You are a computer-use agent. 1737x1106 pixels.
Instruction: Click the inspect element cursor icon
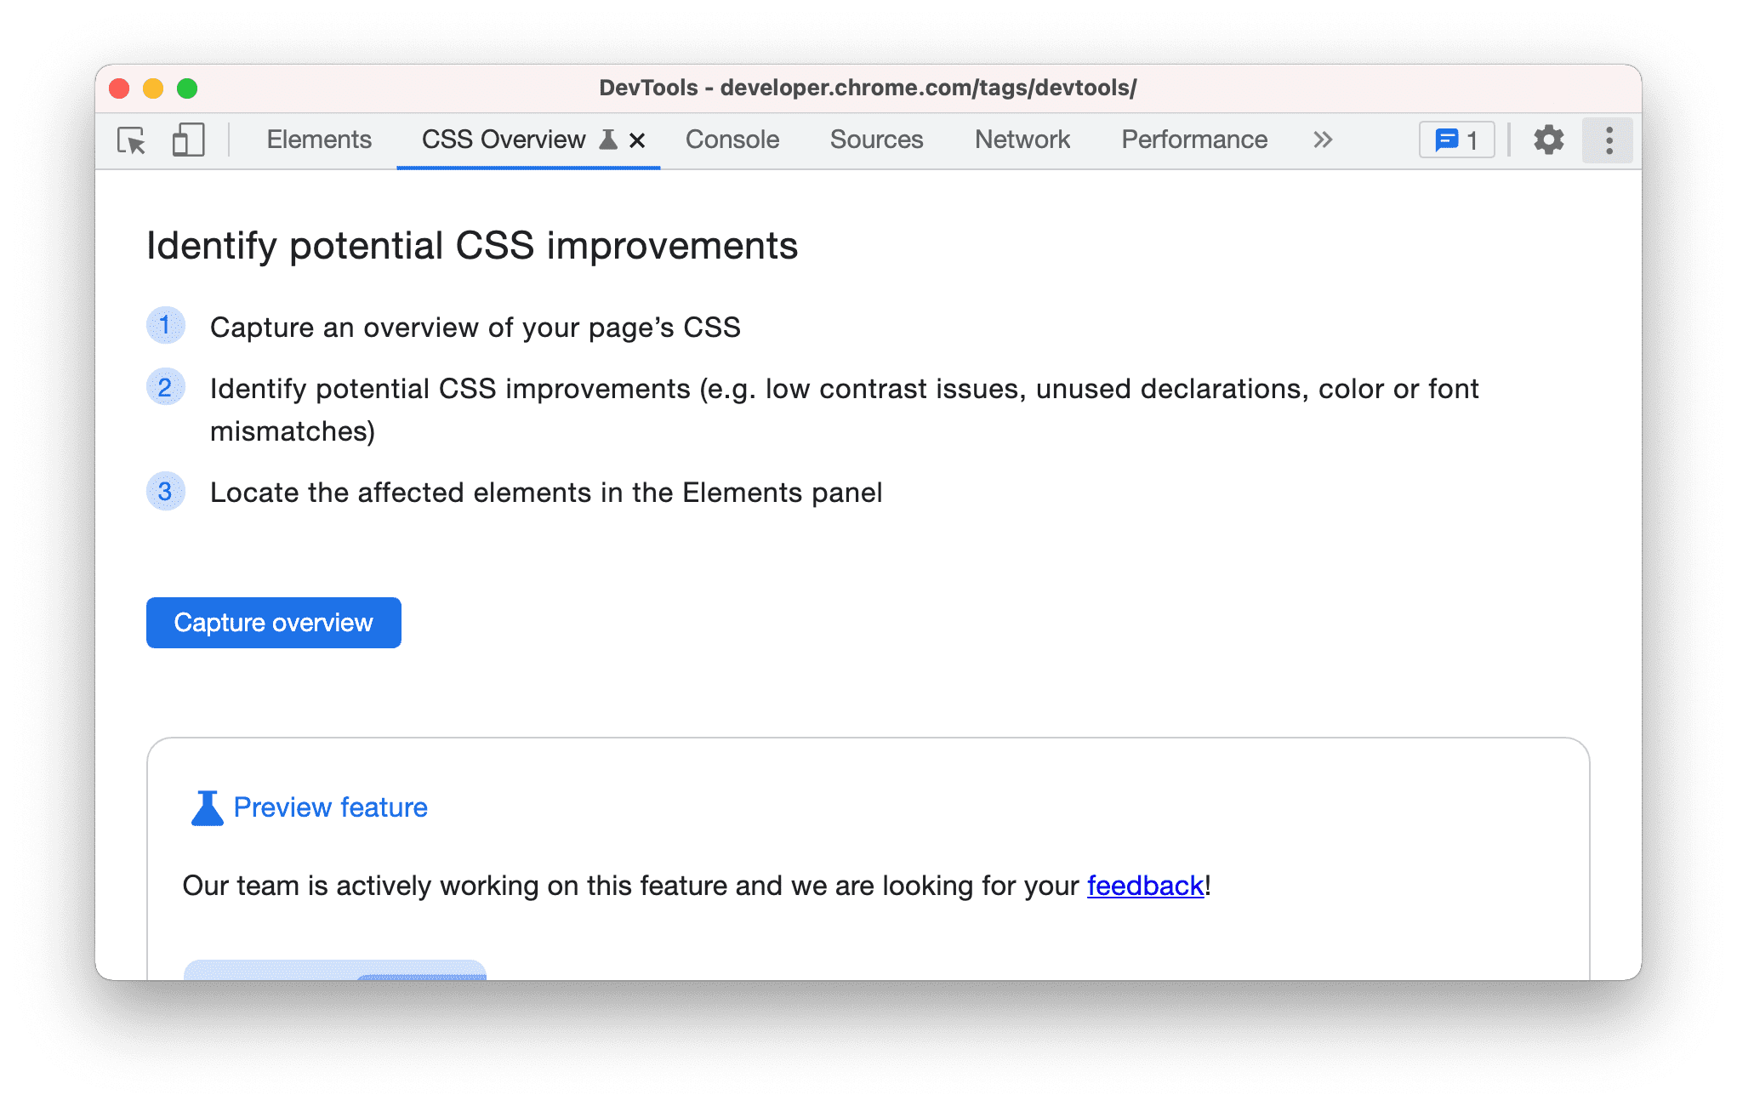(129, 140)
